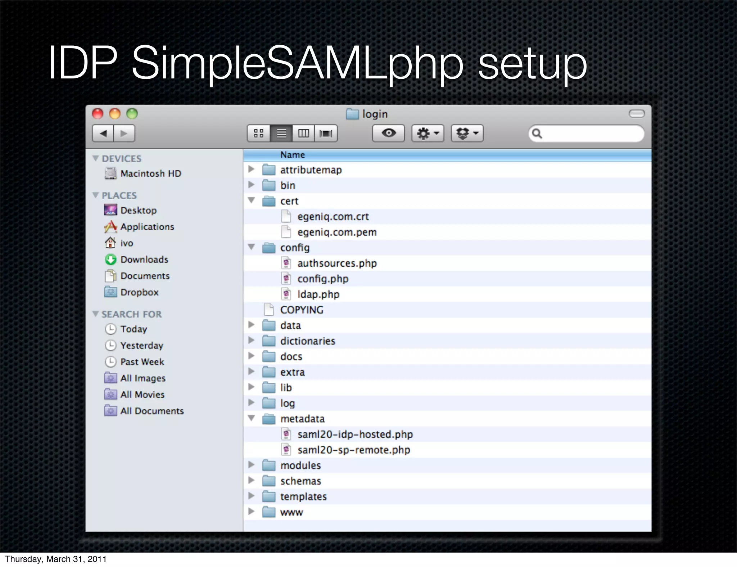This screenshot has height=567, width=737.
Task: Click the schemas folder icon
Action: pos(269,481)
